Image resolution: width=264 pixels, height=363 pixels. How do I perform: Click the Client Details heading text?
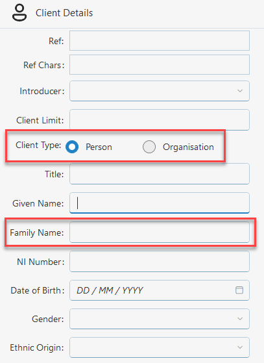(x=64, y=13)
